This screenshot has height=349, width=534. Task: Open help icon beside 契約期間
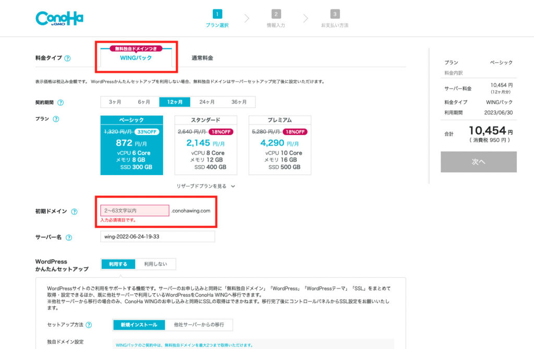coord(60,103)
